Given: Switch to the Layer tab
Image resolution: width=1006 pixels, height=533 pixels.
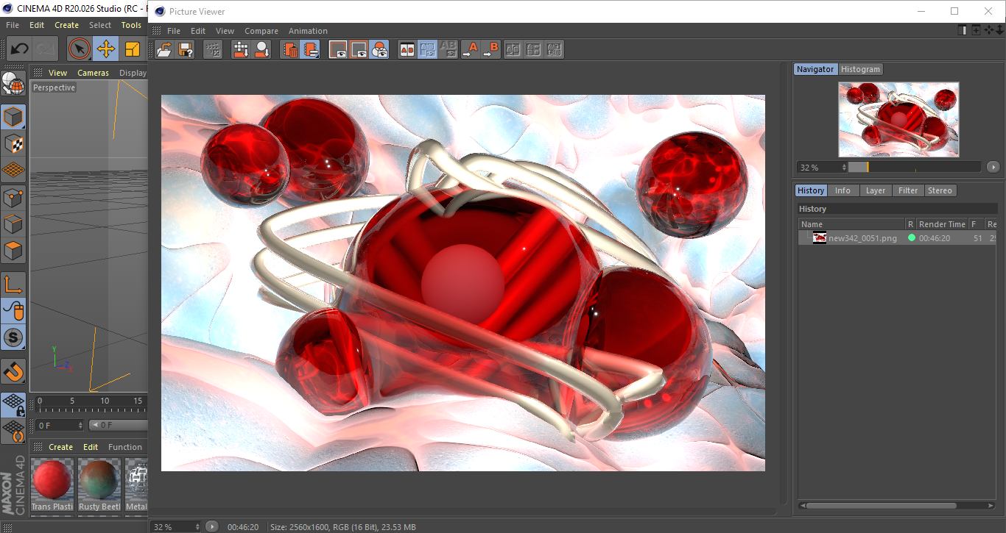Looking at the screenshot, I should pos(876,190).
